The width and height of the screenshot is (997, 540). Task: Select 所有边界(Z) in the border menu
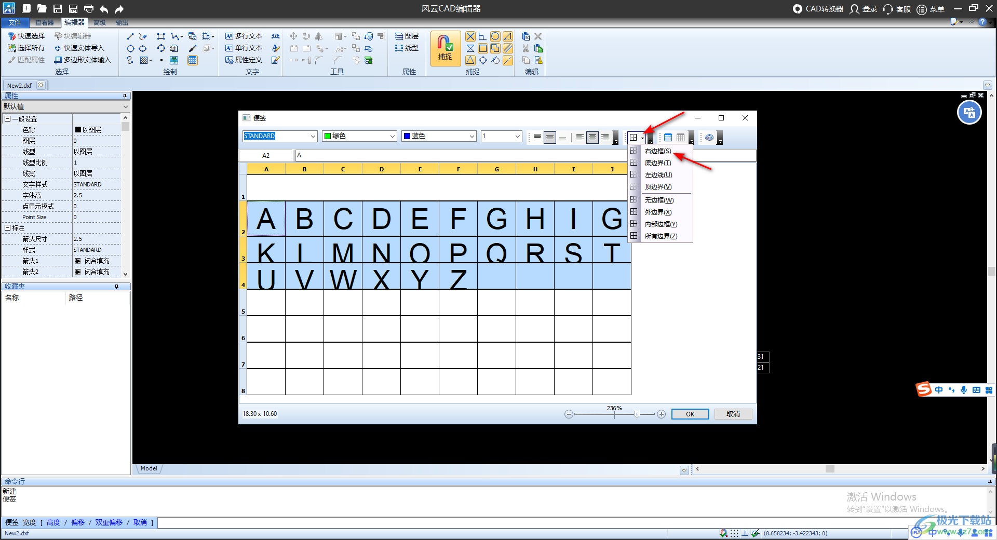tap(661, 236)
